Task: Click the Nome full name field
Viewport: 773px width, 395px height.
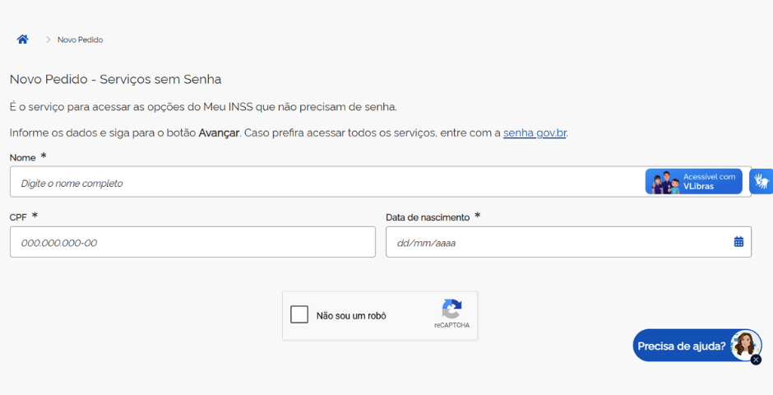Action: coord(381,182)
